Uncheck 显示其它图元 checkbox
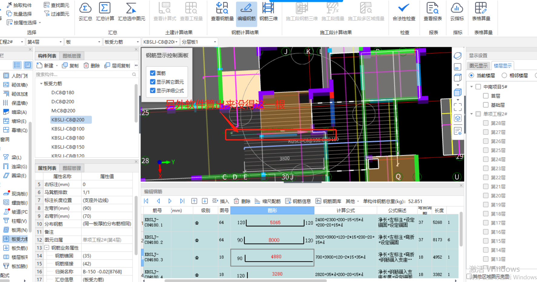 [x=153, y=82]
